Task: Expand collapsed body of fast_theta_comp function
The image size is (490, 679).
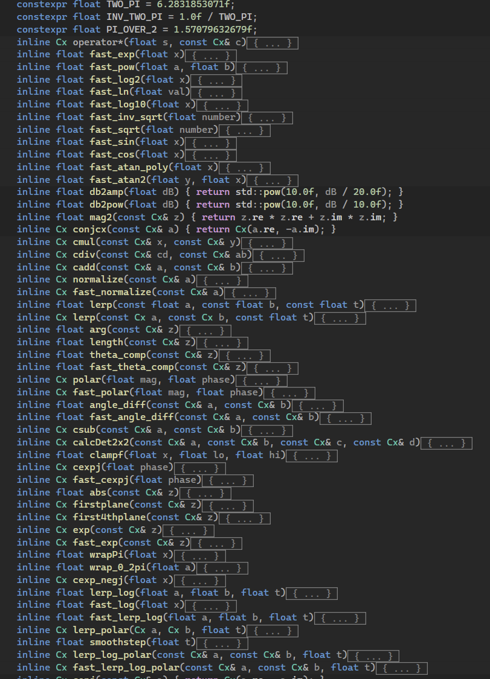Action: point(272,368)
